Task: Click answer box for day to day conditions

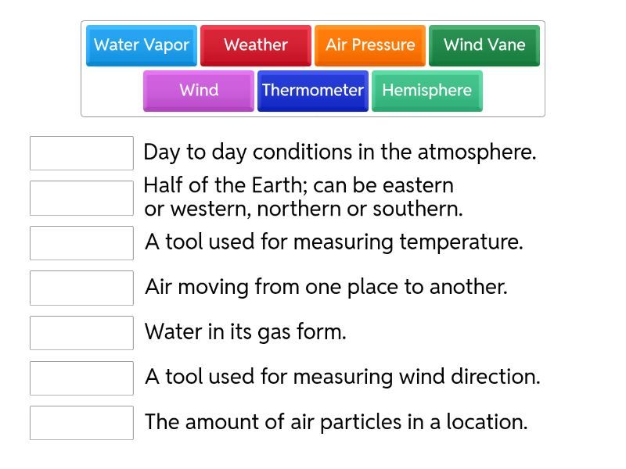Action: 81,153
